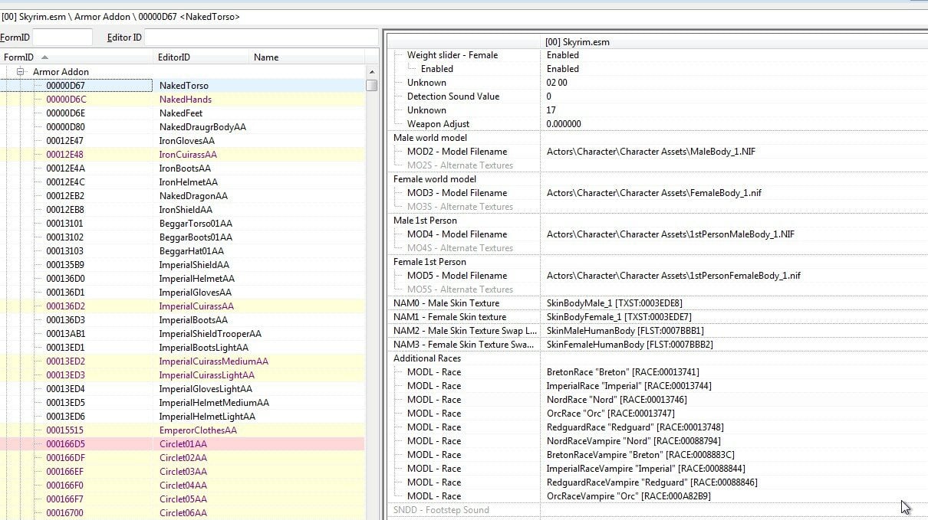Select the Circlet05AA record
Image resolution: width=928 pixels, height=520 pixels.
click(183, 499)
